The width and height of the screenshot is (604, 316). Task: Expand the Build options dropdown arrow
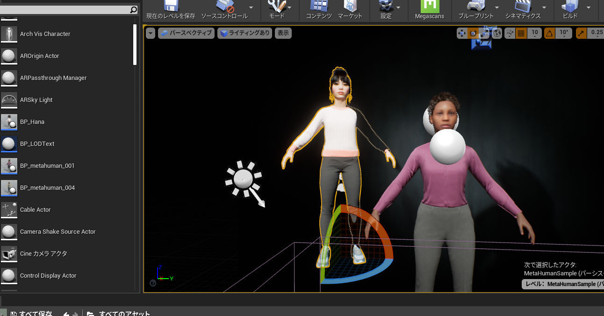click(x=588, y=7)
